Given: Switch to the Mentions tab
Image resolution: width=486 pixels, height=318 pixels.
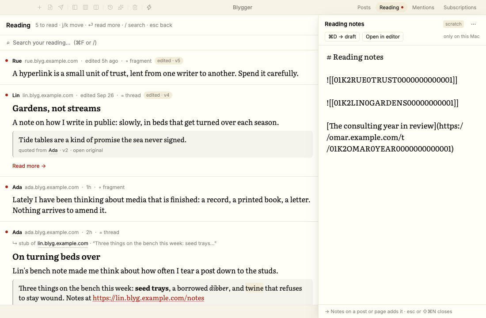Looking at the screenshot, I should 423,8.
